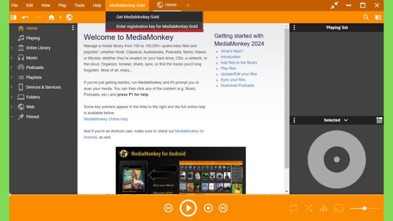Click the Web globe icon in sidebar
The image size is (393, 221).
click(x=21, y=107)
